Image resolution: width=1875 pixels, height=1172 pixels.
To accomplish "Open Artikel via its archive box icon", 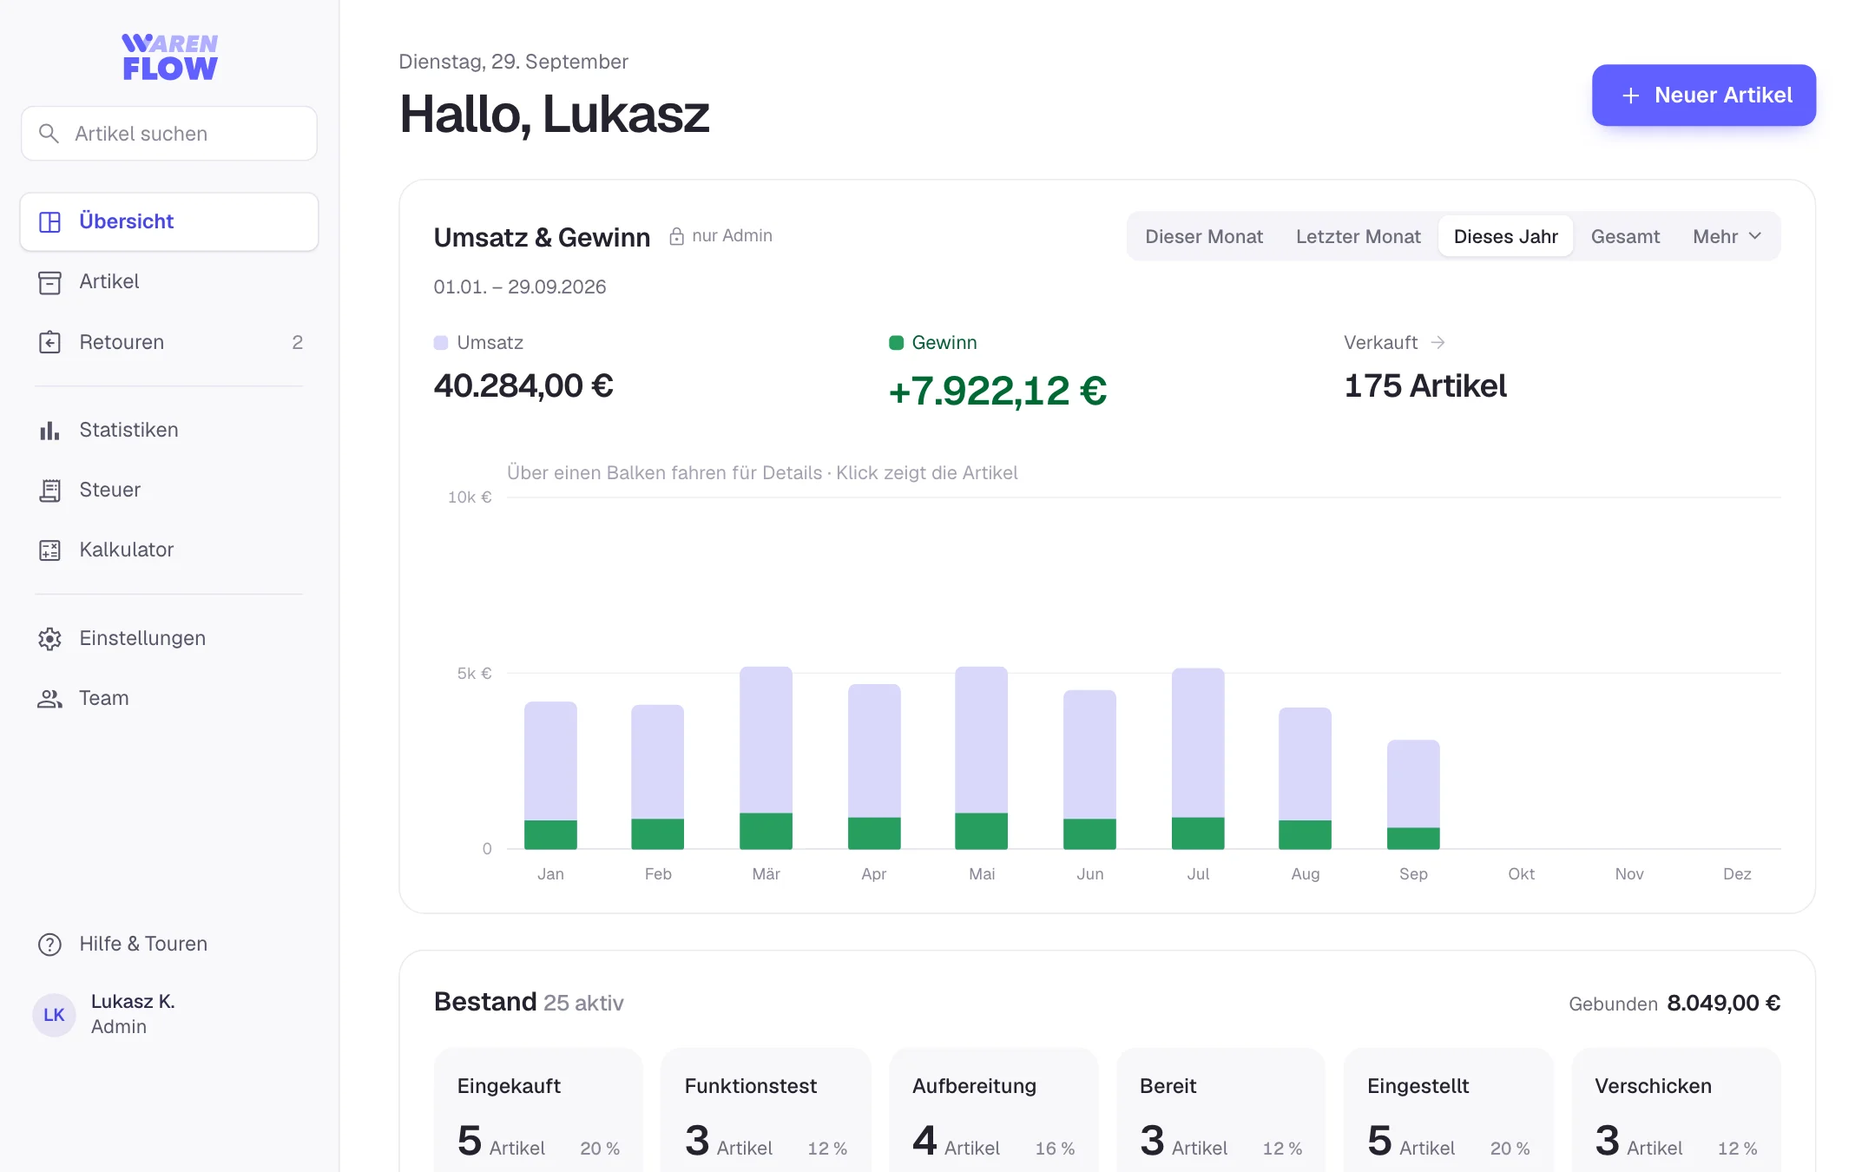I will point(50,282).
